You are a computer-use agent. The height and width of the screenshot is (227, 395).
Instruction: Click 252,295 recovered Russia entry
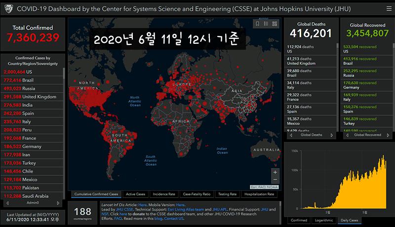click(x=367, y=73)
